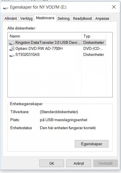121x173 pixels.
Task: Click Diskenheter type for ST9320310AS
Action: (x=94, y=54)
